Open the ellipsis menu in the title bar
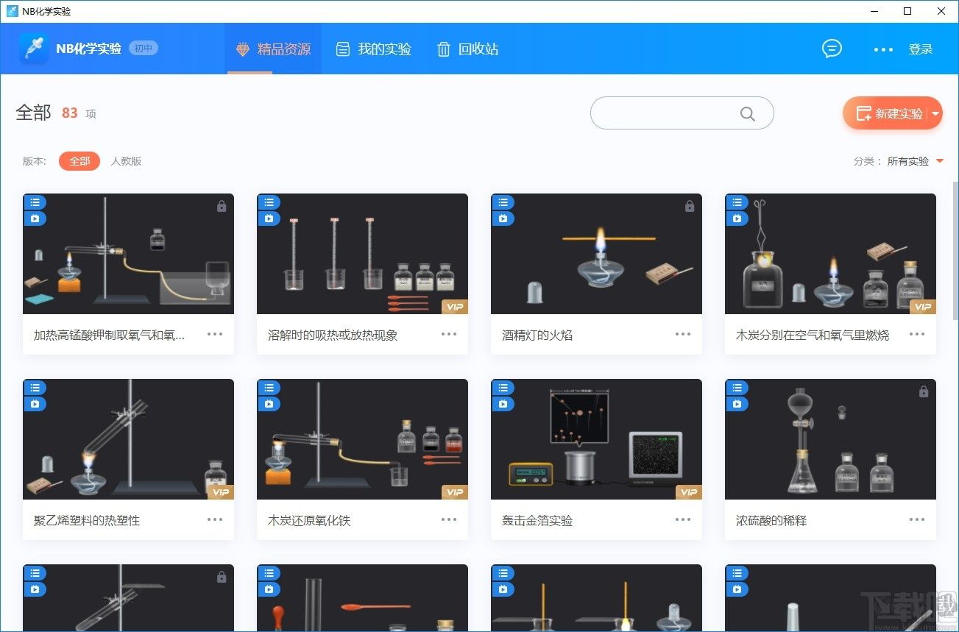The height and width of the screenshot is (632, 959). (x=882, y=50)
